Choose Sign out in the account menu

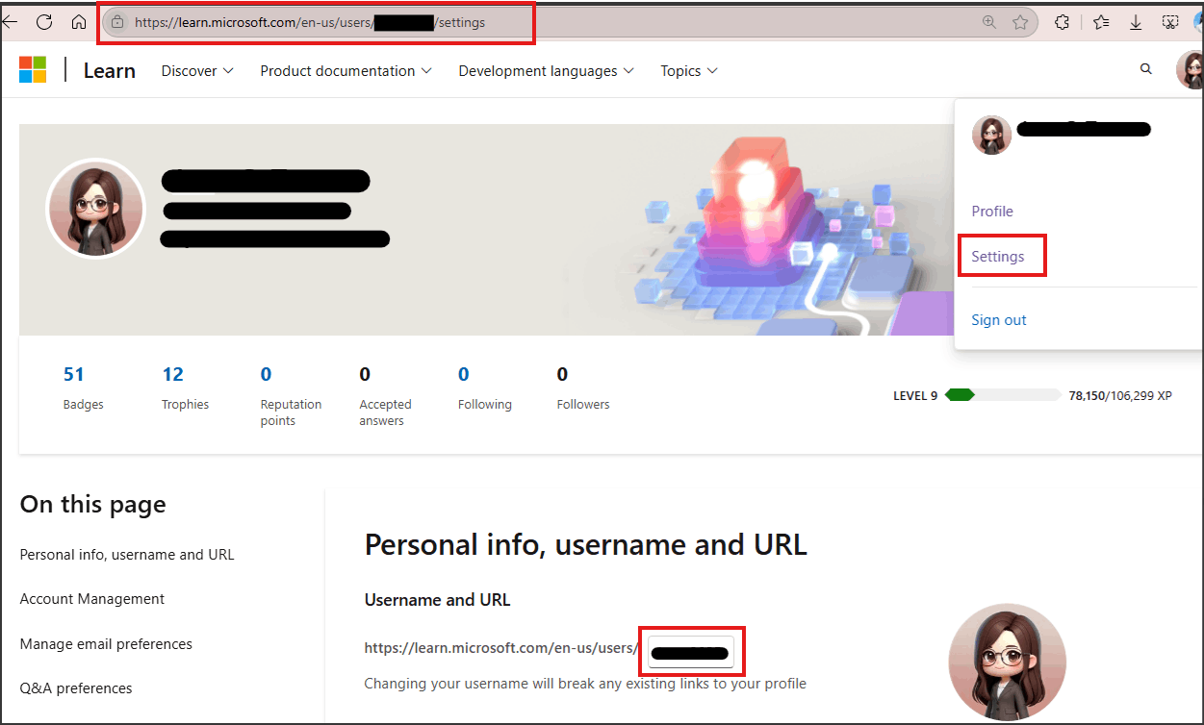(x=999, y=320)
